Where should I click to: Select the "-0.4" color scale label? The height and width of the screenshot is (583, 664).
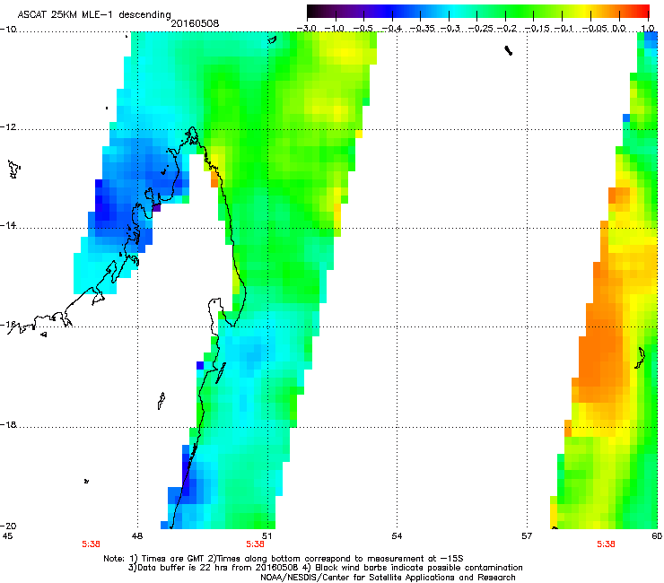click(x=391, y=29)
